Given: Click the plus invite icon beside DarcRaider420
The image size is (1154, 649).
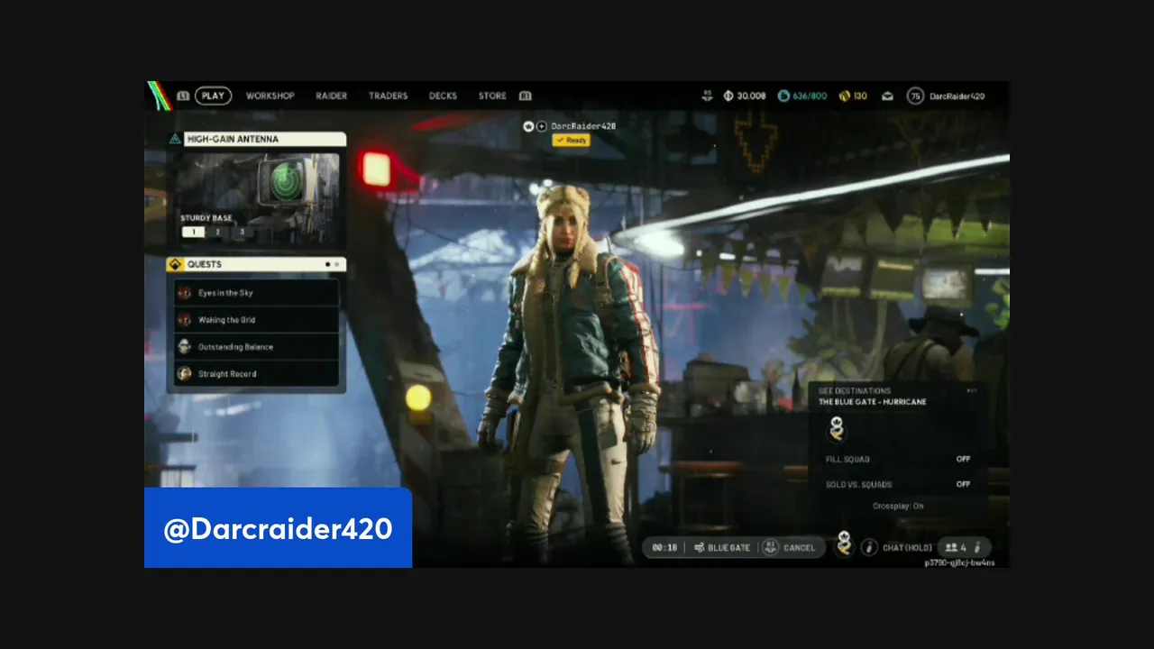Looking at the screenshot, I should click(x=542, y=126).
